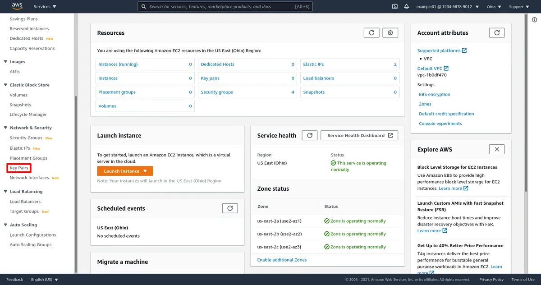Close the Explore AWS panel

(497, 149)
